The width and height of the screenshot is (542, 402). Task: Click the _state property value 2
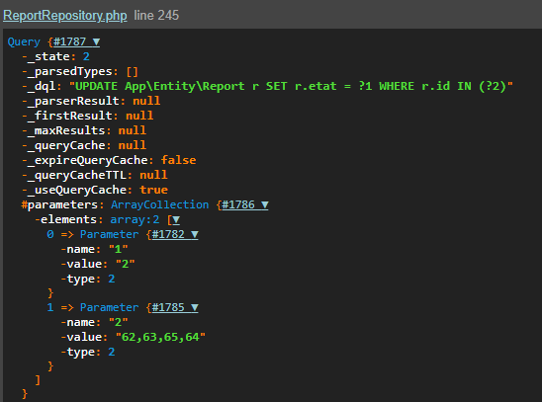coord(86,56)
